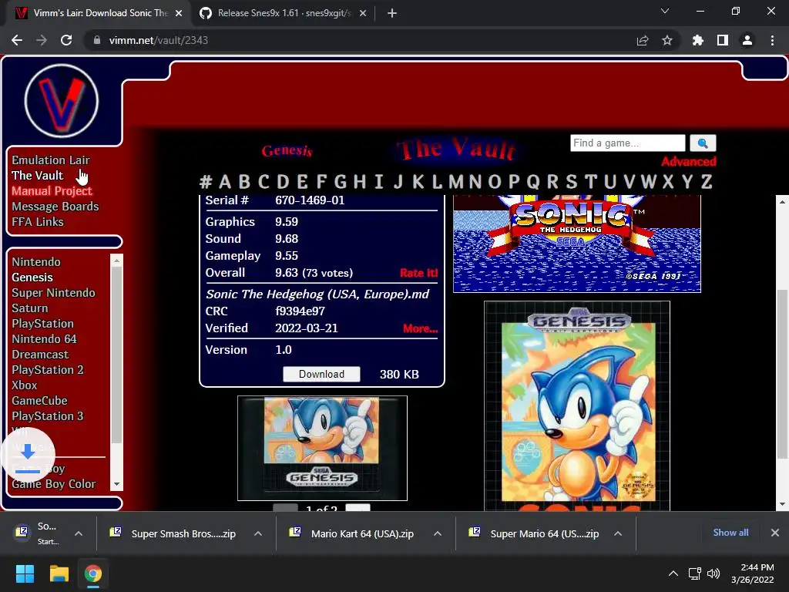Viewport: 789px width, 592px height.
Task: Open Manual Project menu link
Action: point(52,191)
